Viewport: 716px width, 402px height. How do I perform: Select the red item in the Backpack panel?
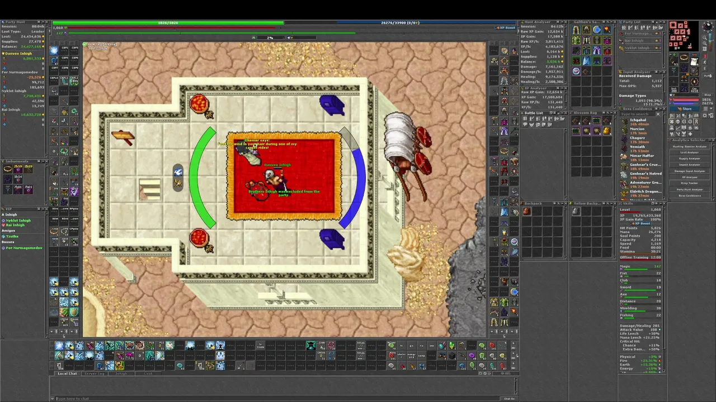526,211
